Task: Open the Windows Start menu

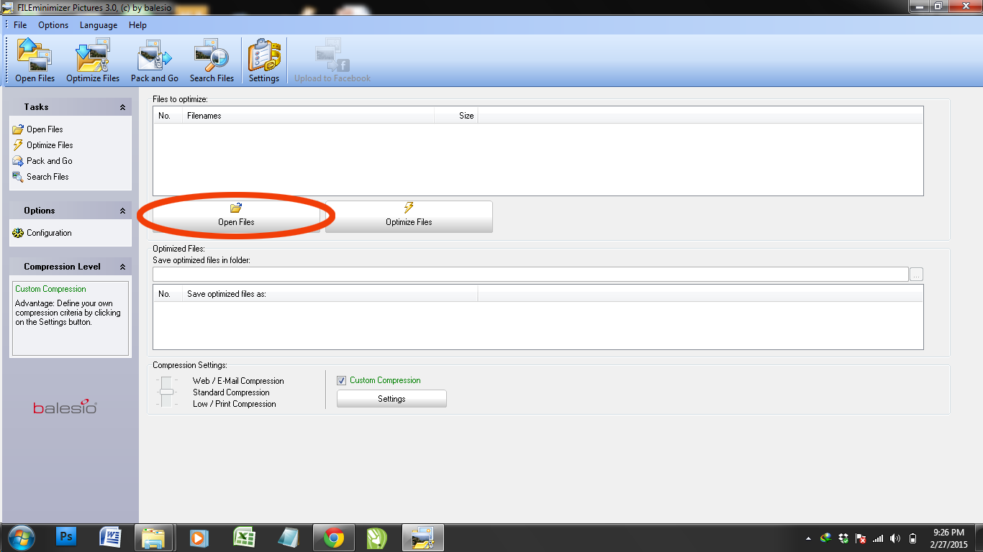Action: click(x=21, y=537)
